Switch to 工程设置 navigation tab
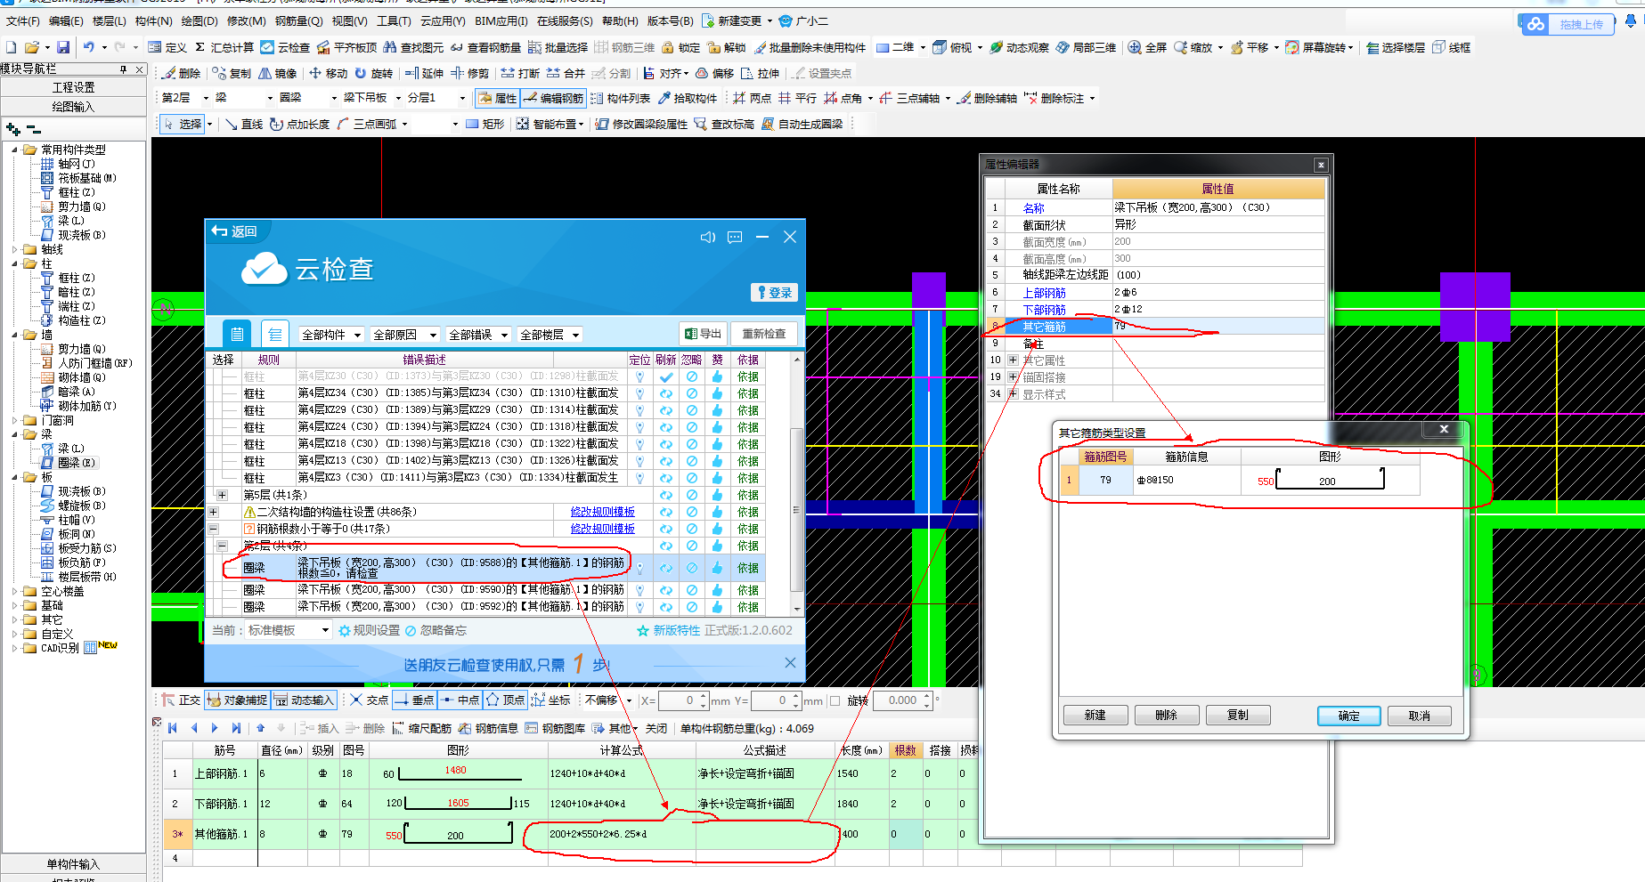 click(x=73, y=87)
